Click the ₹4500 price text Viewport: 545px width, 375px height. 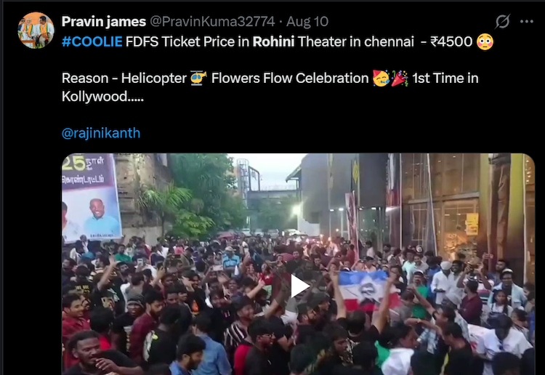point(451,41)
